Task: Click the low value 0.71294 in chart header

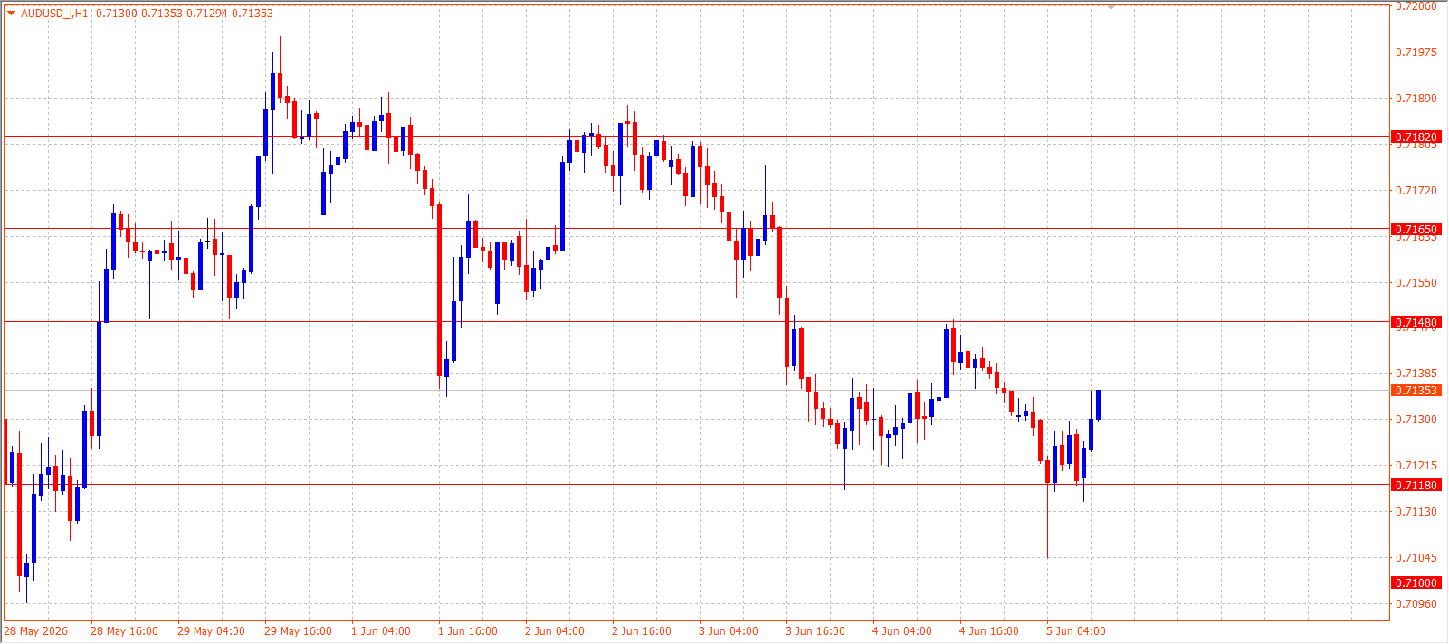Action: click(207, 14)
